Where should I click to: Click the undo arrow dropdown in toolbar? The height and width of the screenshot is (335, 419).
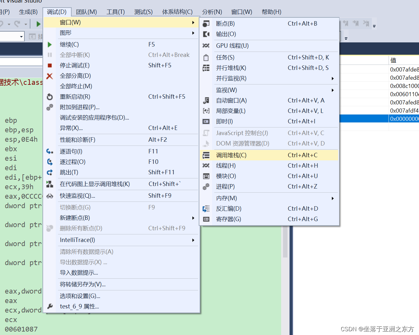click(9, 24)
